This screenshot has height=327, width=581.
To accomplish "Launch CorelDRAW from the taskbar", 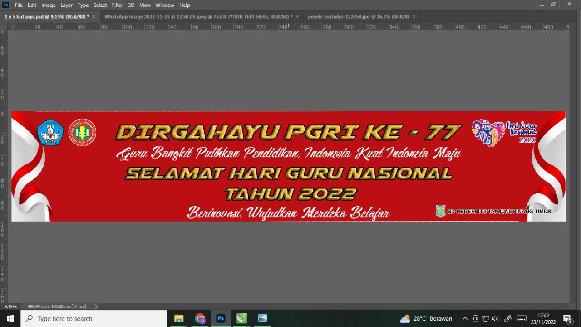I will pos(241,318).
